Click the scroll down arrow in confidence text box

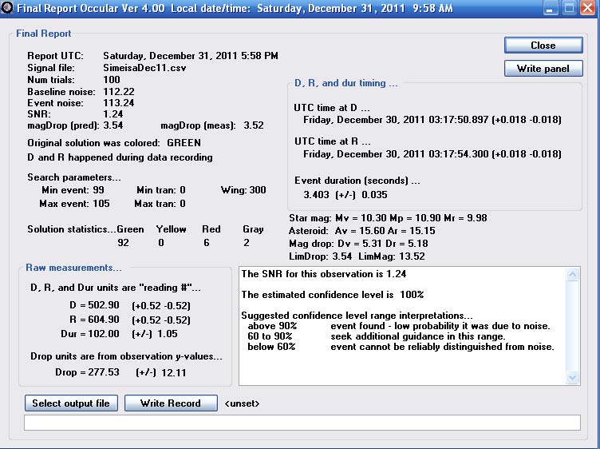point(572,377)
